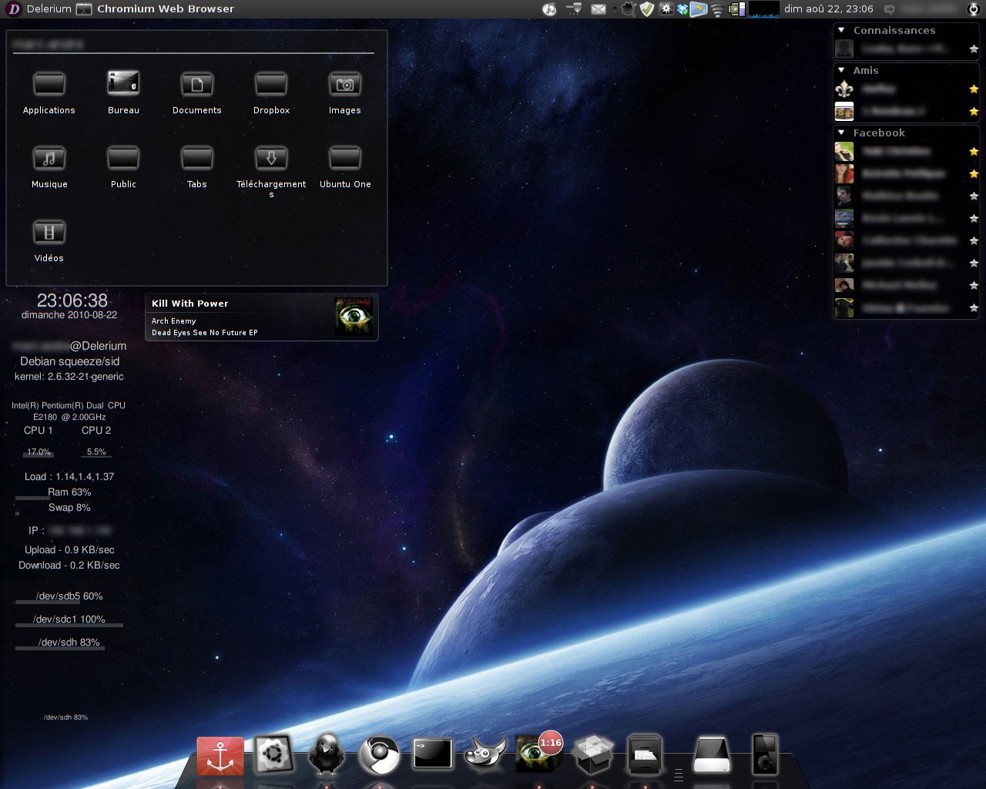Open the Public folder

[123, 167]
